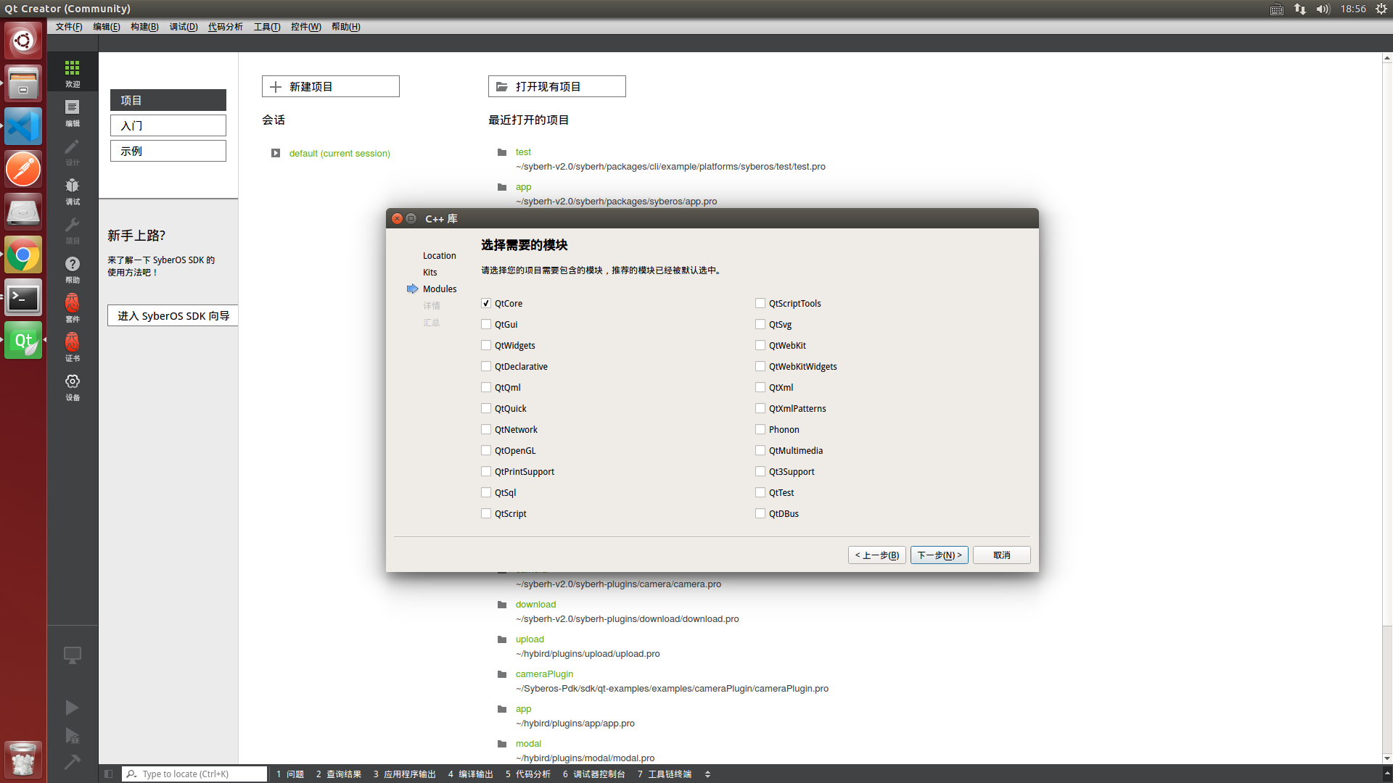Click the 下一步(N) next button
Screen dimensions: 1393x783
tap(940, 555)
